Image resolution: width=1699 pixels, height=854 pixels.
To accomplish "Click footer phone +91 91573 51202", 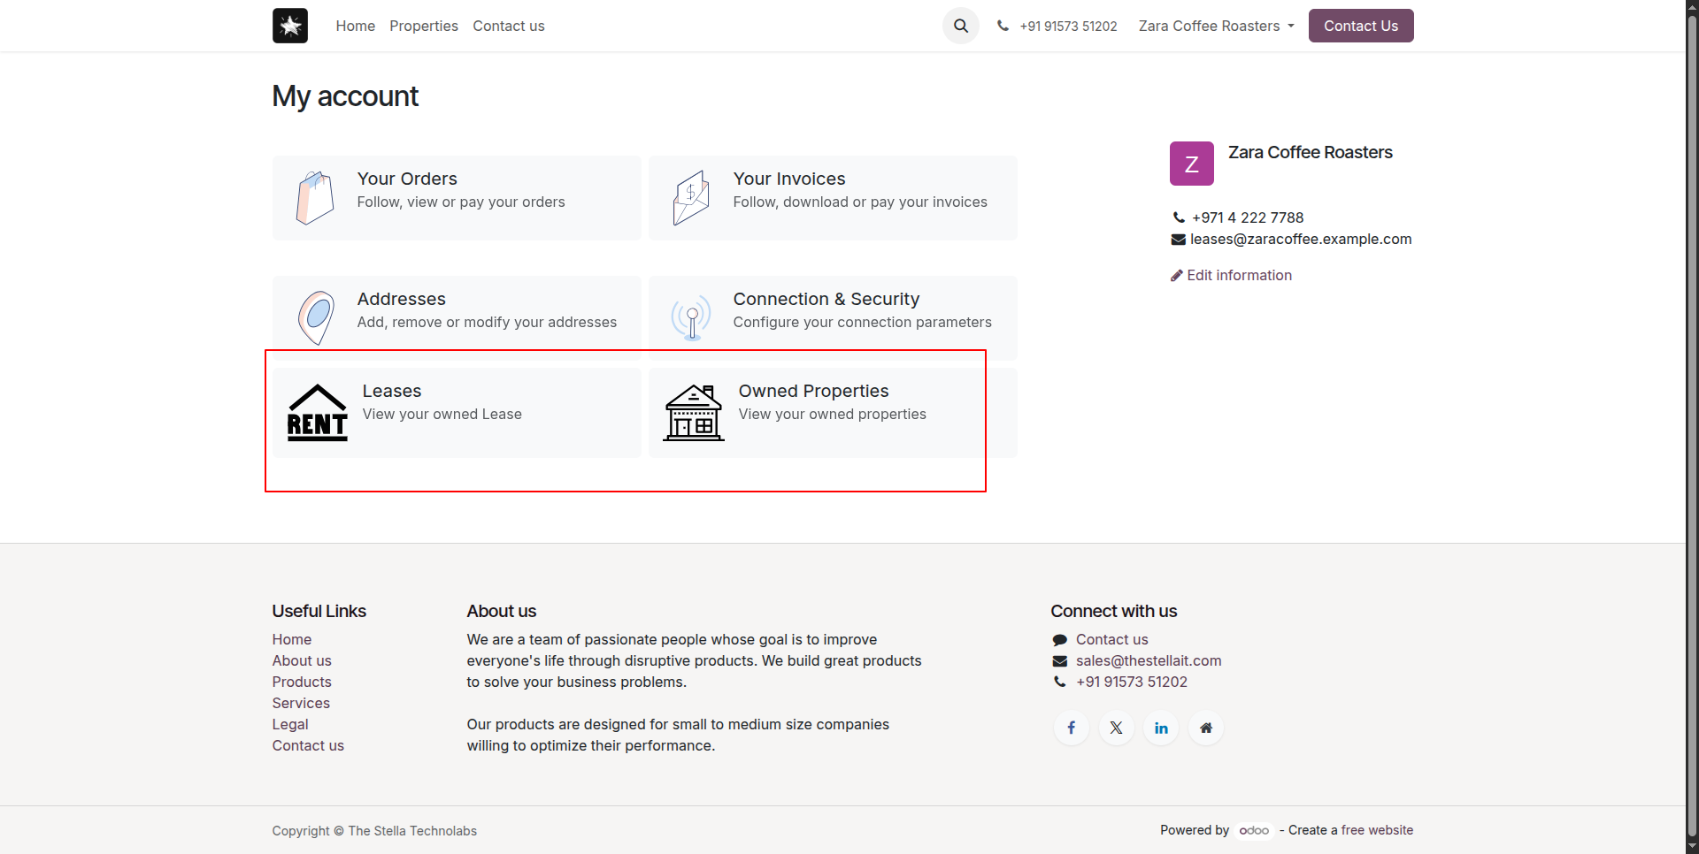I will (1132, 682).
